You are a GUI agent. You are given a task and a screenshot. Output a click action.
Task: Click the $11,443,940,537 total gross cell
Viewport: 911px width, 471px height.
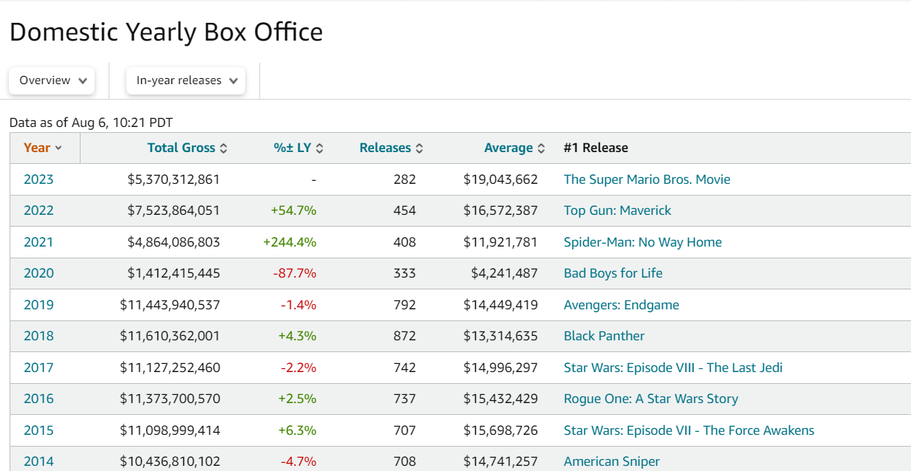[x=170, y=305]
